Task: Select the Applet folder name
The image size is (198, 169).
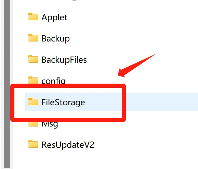Action: click(54, 17)
